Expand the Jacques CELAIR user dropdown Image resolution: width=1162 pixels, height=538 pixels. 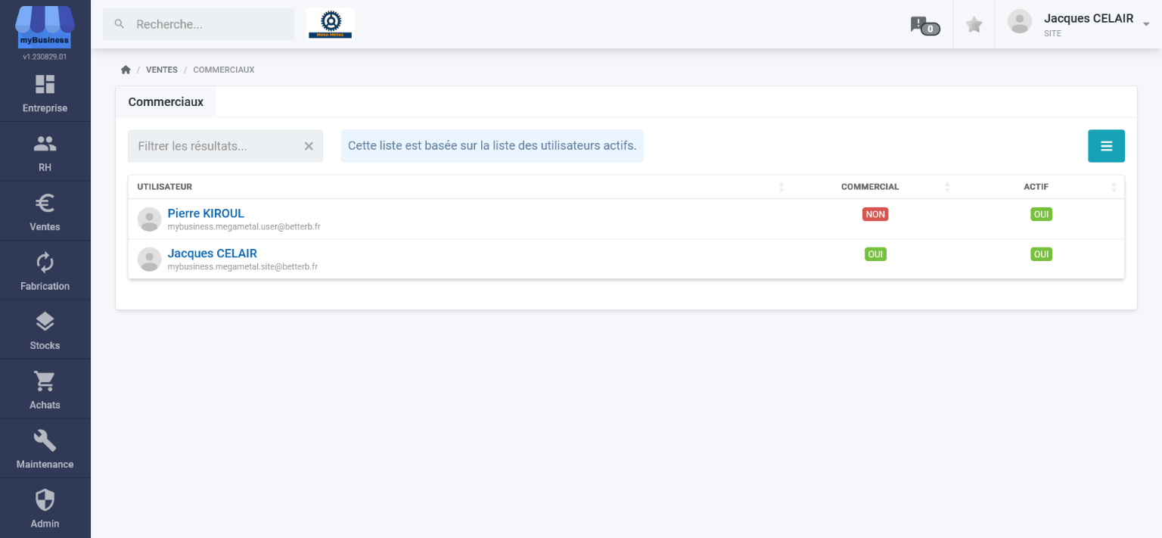click(x=1146, y=24)
